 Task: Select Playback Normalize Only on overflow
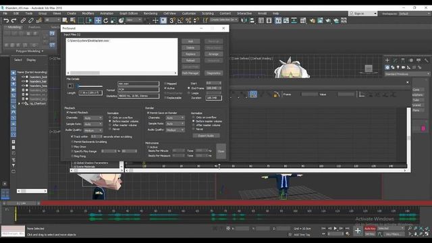click(x=110, y=117)
